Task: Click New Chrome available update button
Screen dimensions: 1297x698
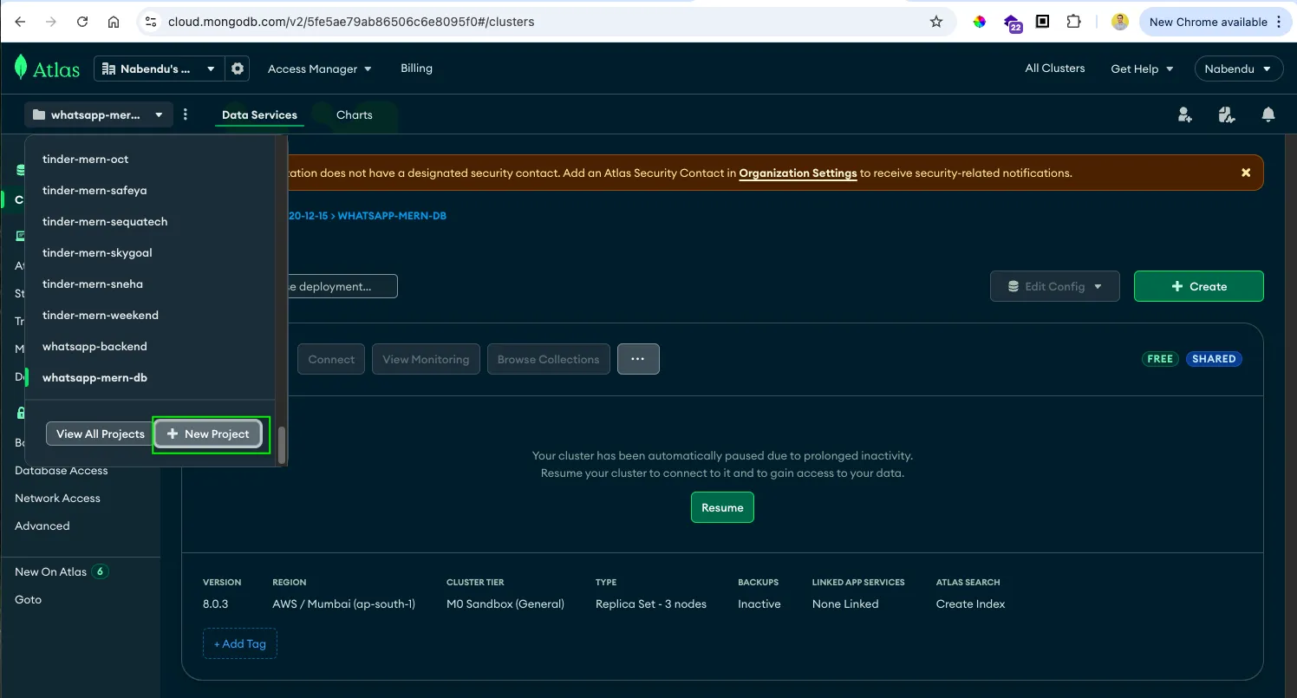Action: pyautogui.click(x=1216, y=22)
